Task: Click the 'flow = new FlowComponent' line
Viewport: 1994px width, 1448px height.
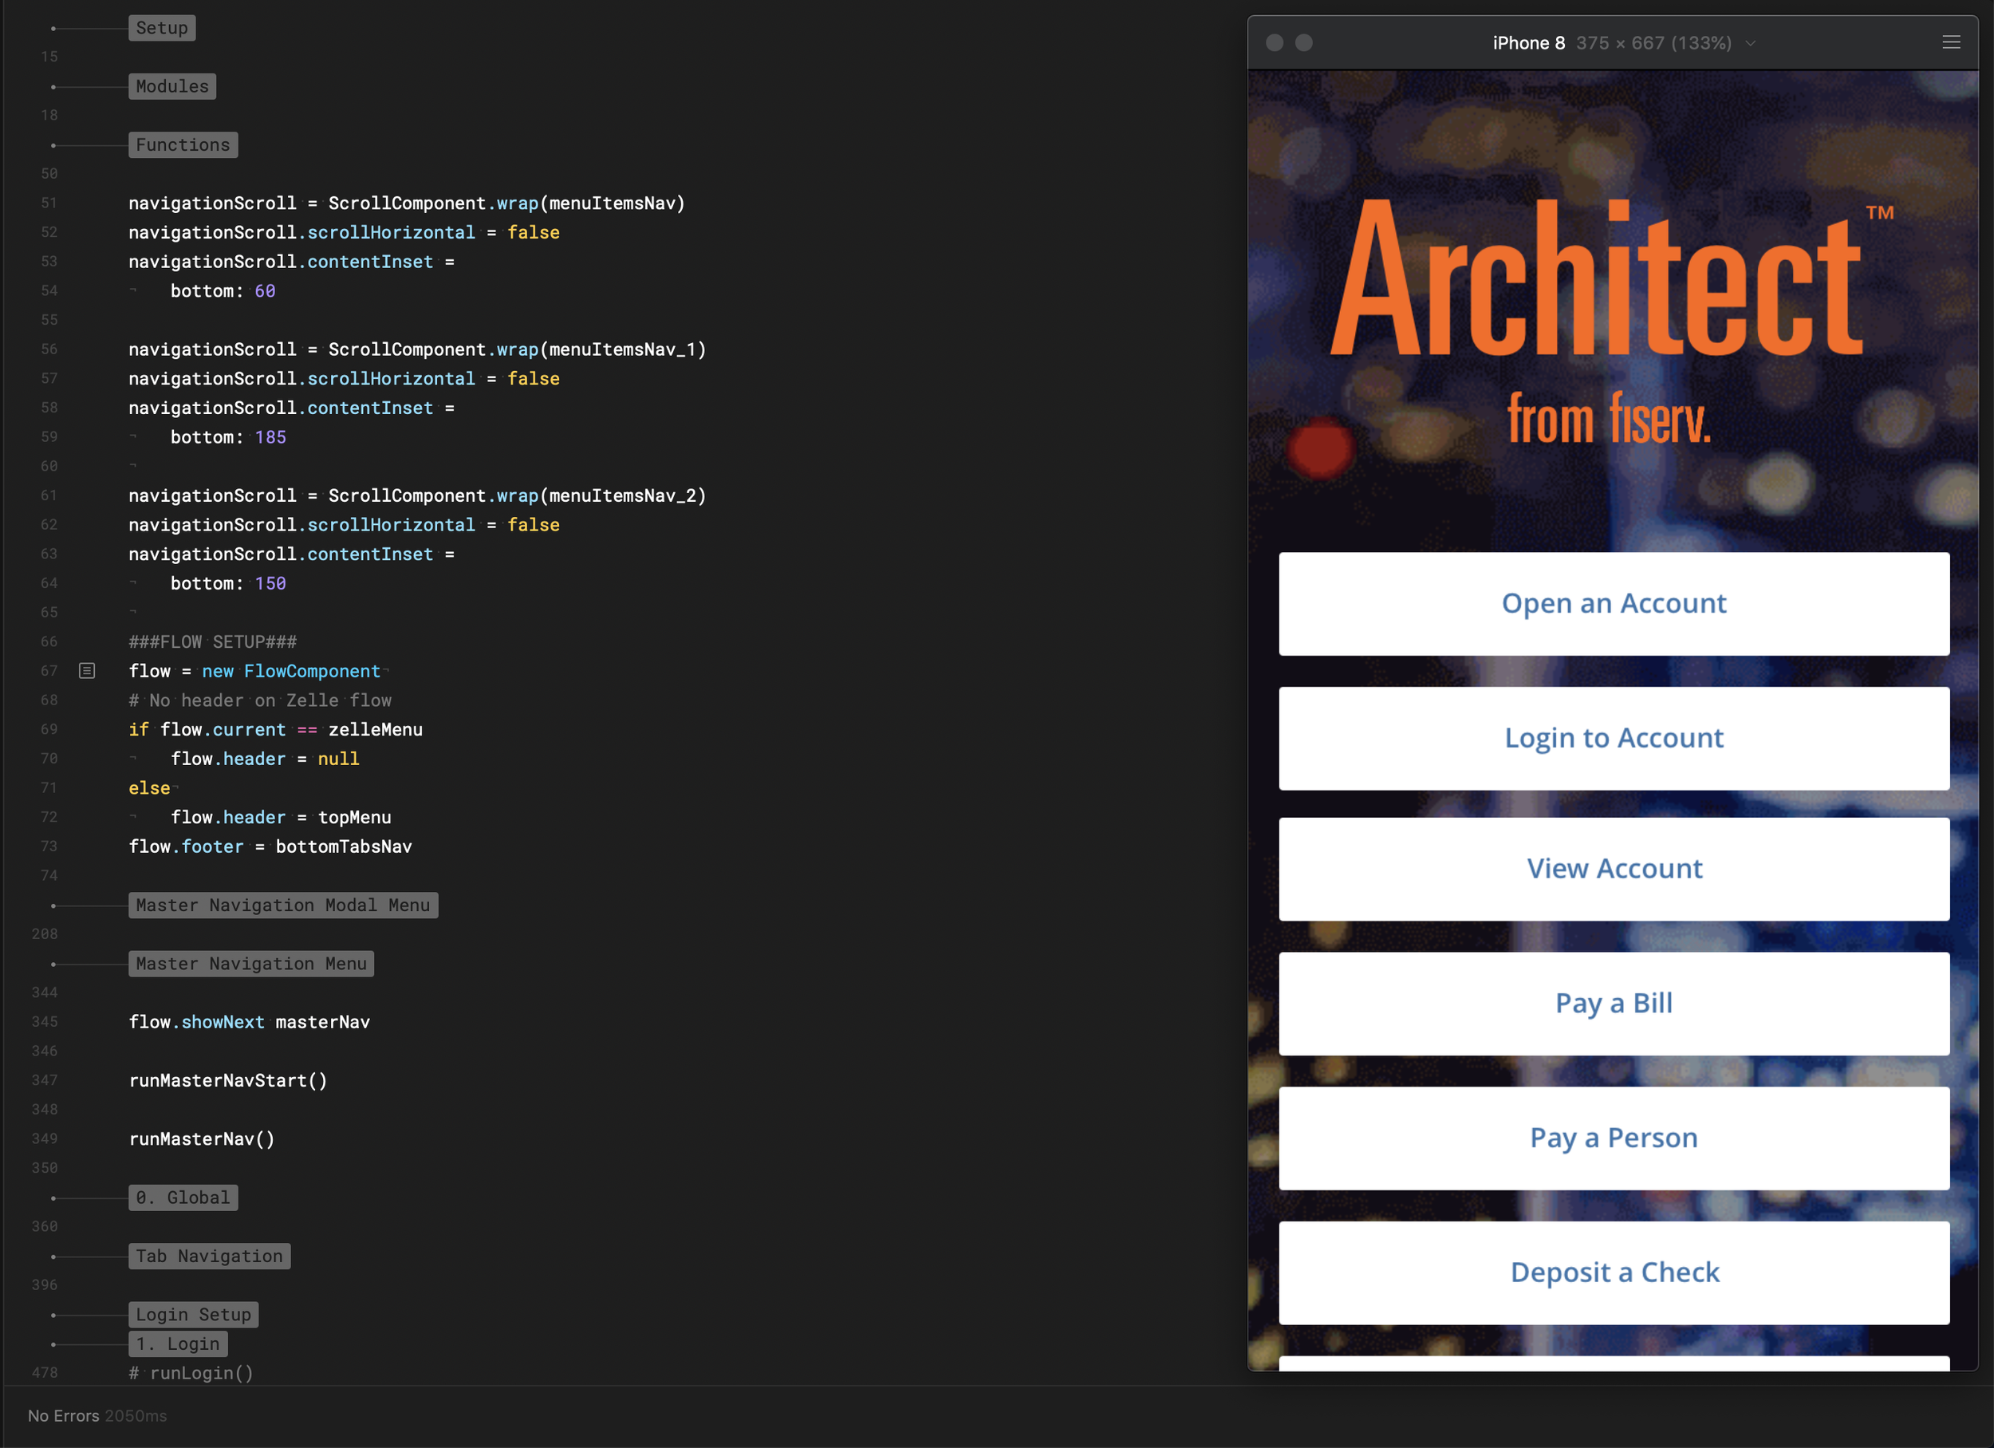Action: pos(254,672)
